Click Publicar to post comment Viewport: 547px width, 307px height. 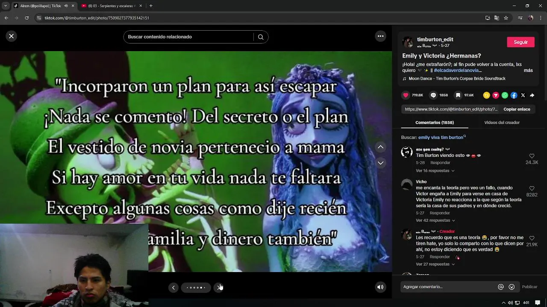pos(529,287)
